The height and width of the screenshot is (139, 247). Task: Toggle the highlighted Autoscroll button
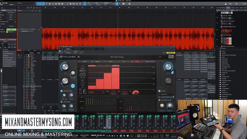117,3
